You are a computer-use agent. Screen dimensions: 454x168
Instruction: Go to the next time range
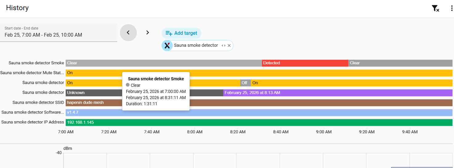coord(148,33)
